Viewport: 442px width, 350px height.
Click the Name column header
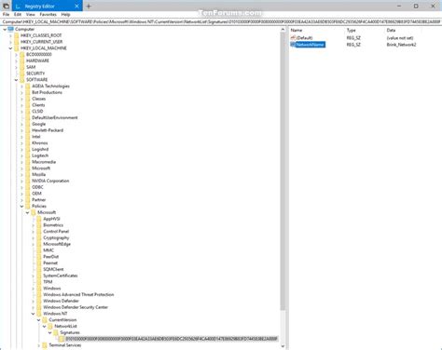coord(297,31)
